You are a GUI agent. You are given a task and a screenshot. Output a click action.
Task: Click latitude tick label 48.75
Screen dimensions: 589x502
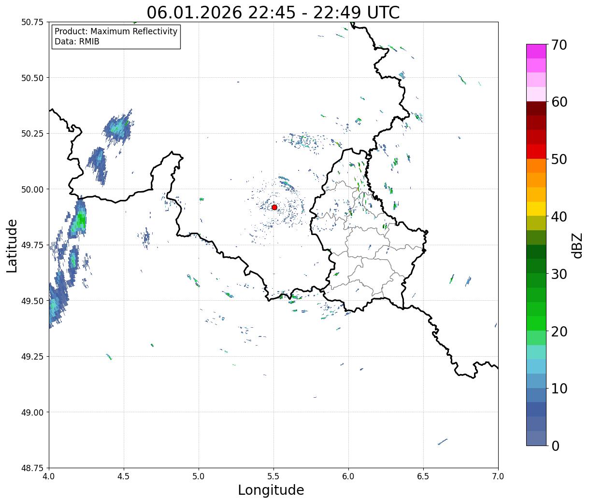pos(32,468)
